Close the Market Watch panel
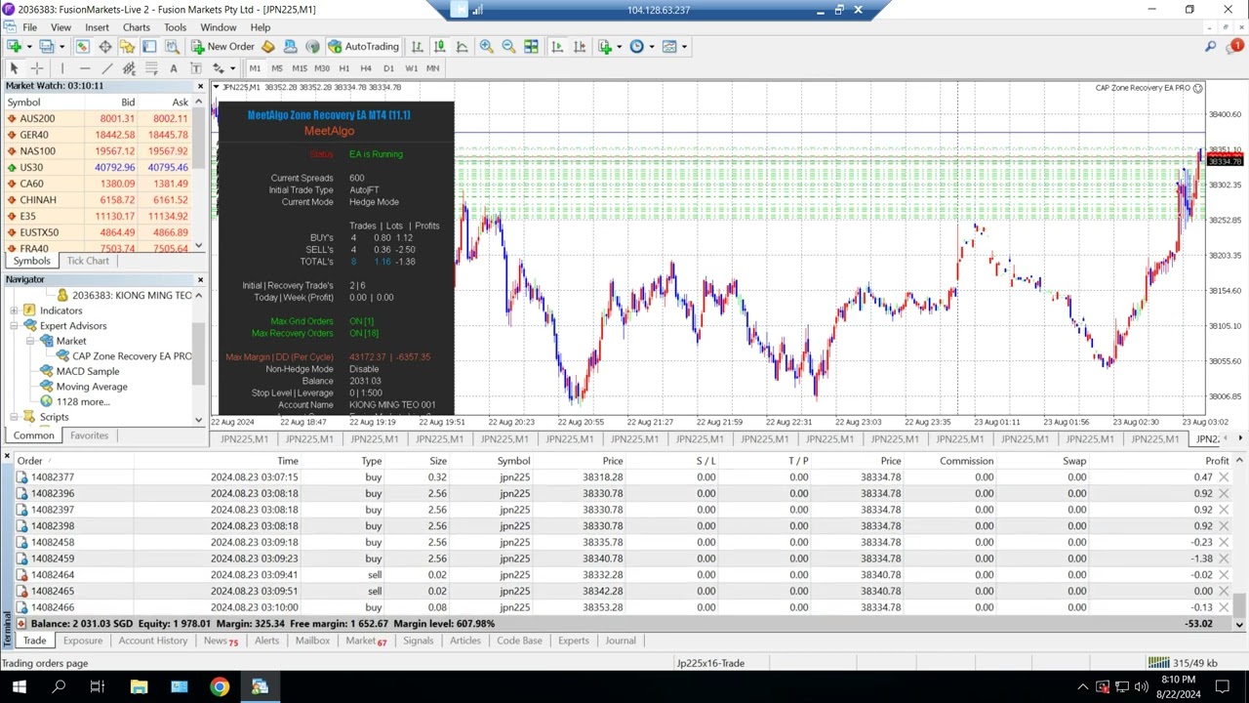This screenshot has height=703, width=1249. 200,86
